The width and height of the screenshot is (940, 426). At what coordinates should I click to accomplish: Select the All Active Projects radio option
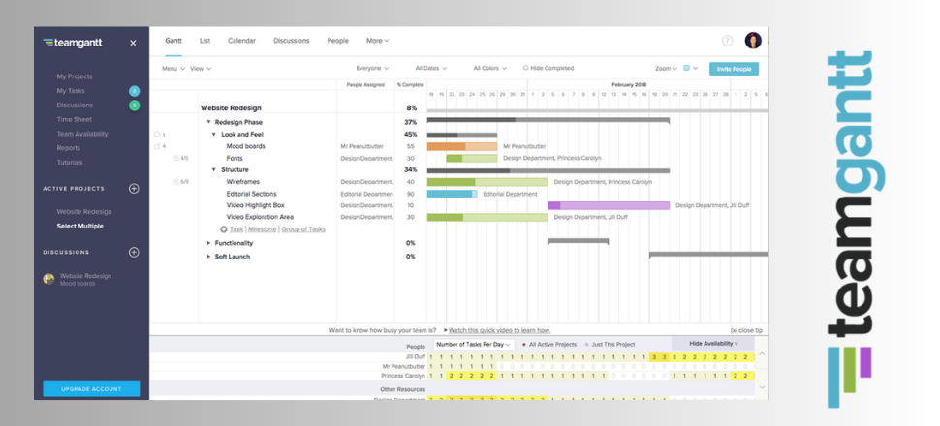pyautogui.click(x=524, y=345)
